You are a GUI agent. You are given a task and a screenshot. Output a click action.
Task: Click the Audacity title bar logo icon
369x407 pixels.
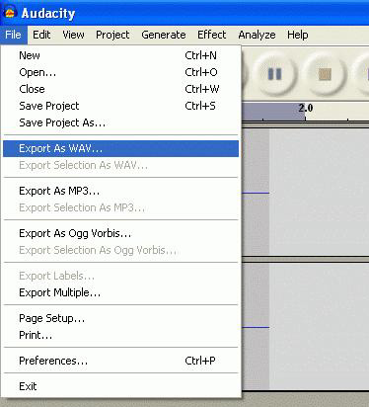pyautogui.click(x=10, y=13)
